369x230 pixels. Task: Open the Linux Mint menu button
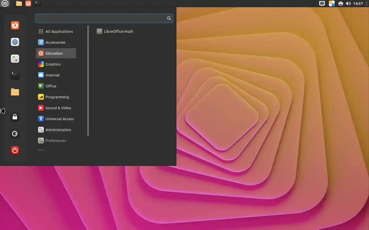tap(5, 3)
